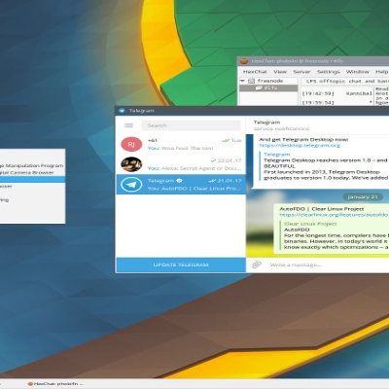Select the #lfs channel in HexChat tree
This screenshot has height=389, width=389.
268,88
